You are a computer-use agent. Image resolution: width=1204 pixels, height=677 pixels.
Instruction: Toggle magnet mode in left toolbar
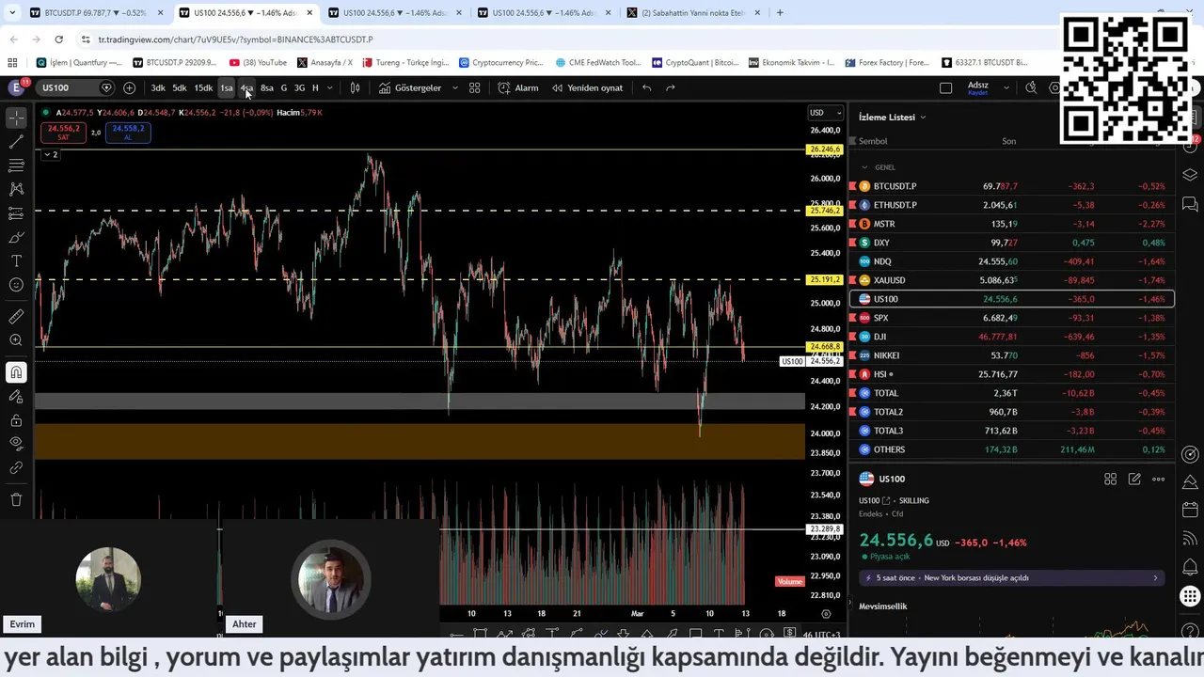pos(16,372)
